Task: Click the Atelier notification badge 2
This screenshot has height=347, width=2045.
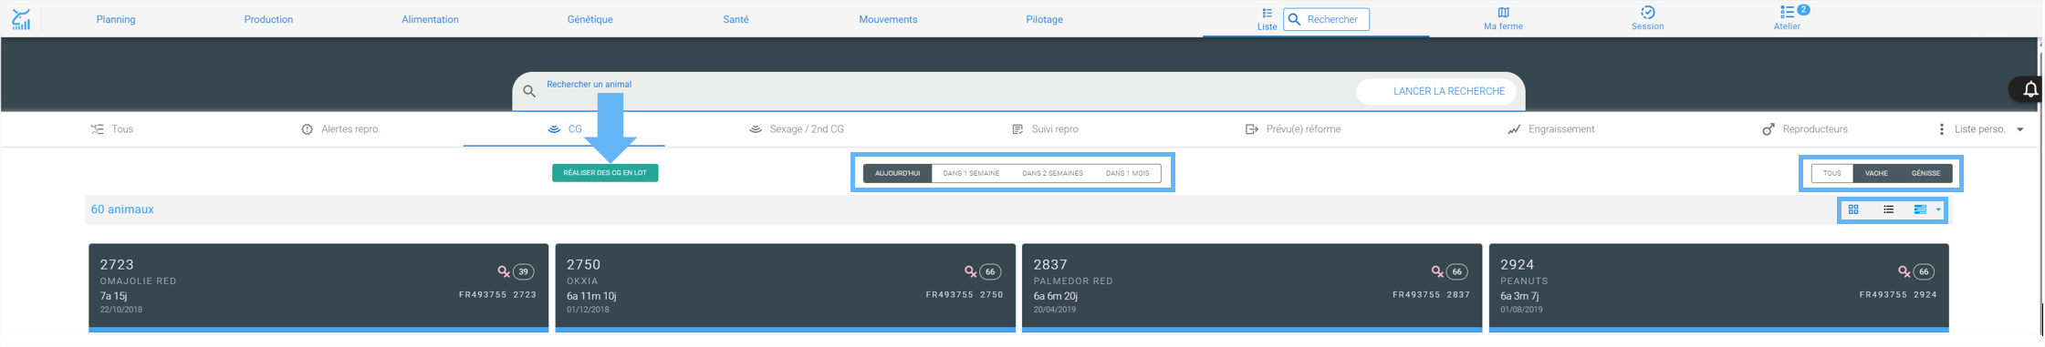Action: [x=1803, y=10]
